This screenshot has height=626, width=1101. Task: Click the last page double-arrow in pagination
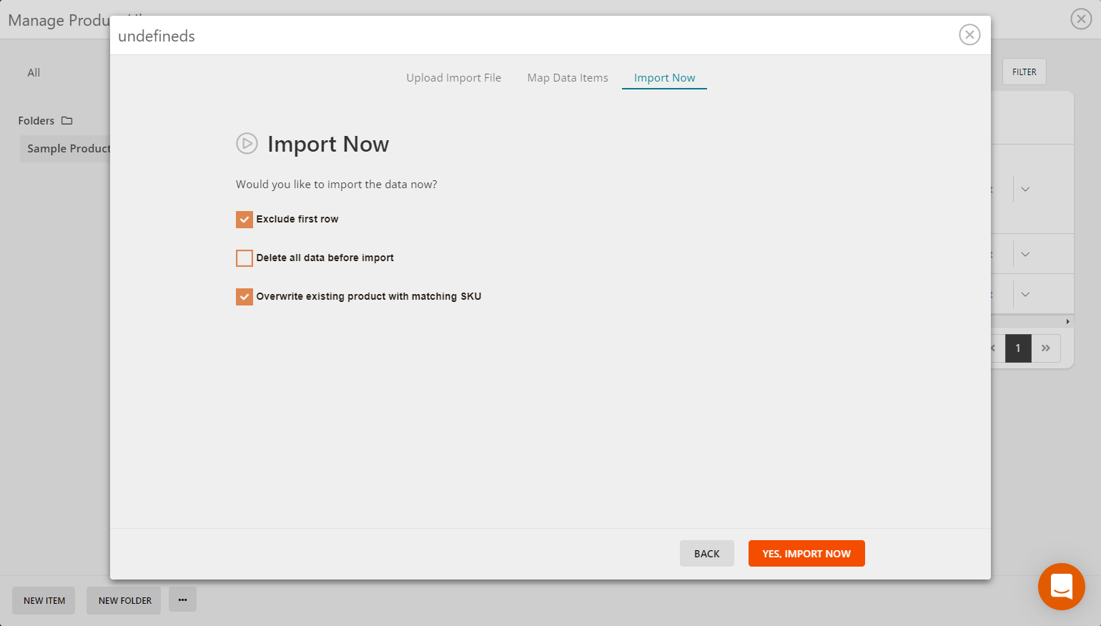[1046, 348]
